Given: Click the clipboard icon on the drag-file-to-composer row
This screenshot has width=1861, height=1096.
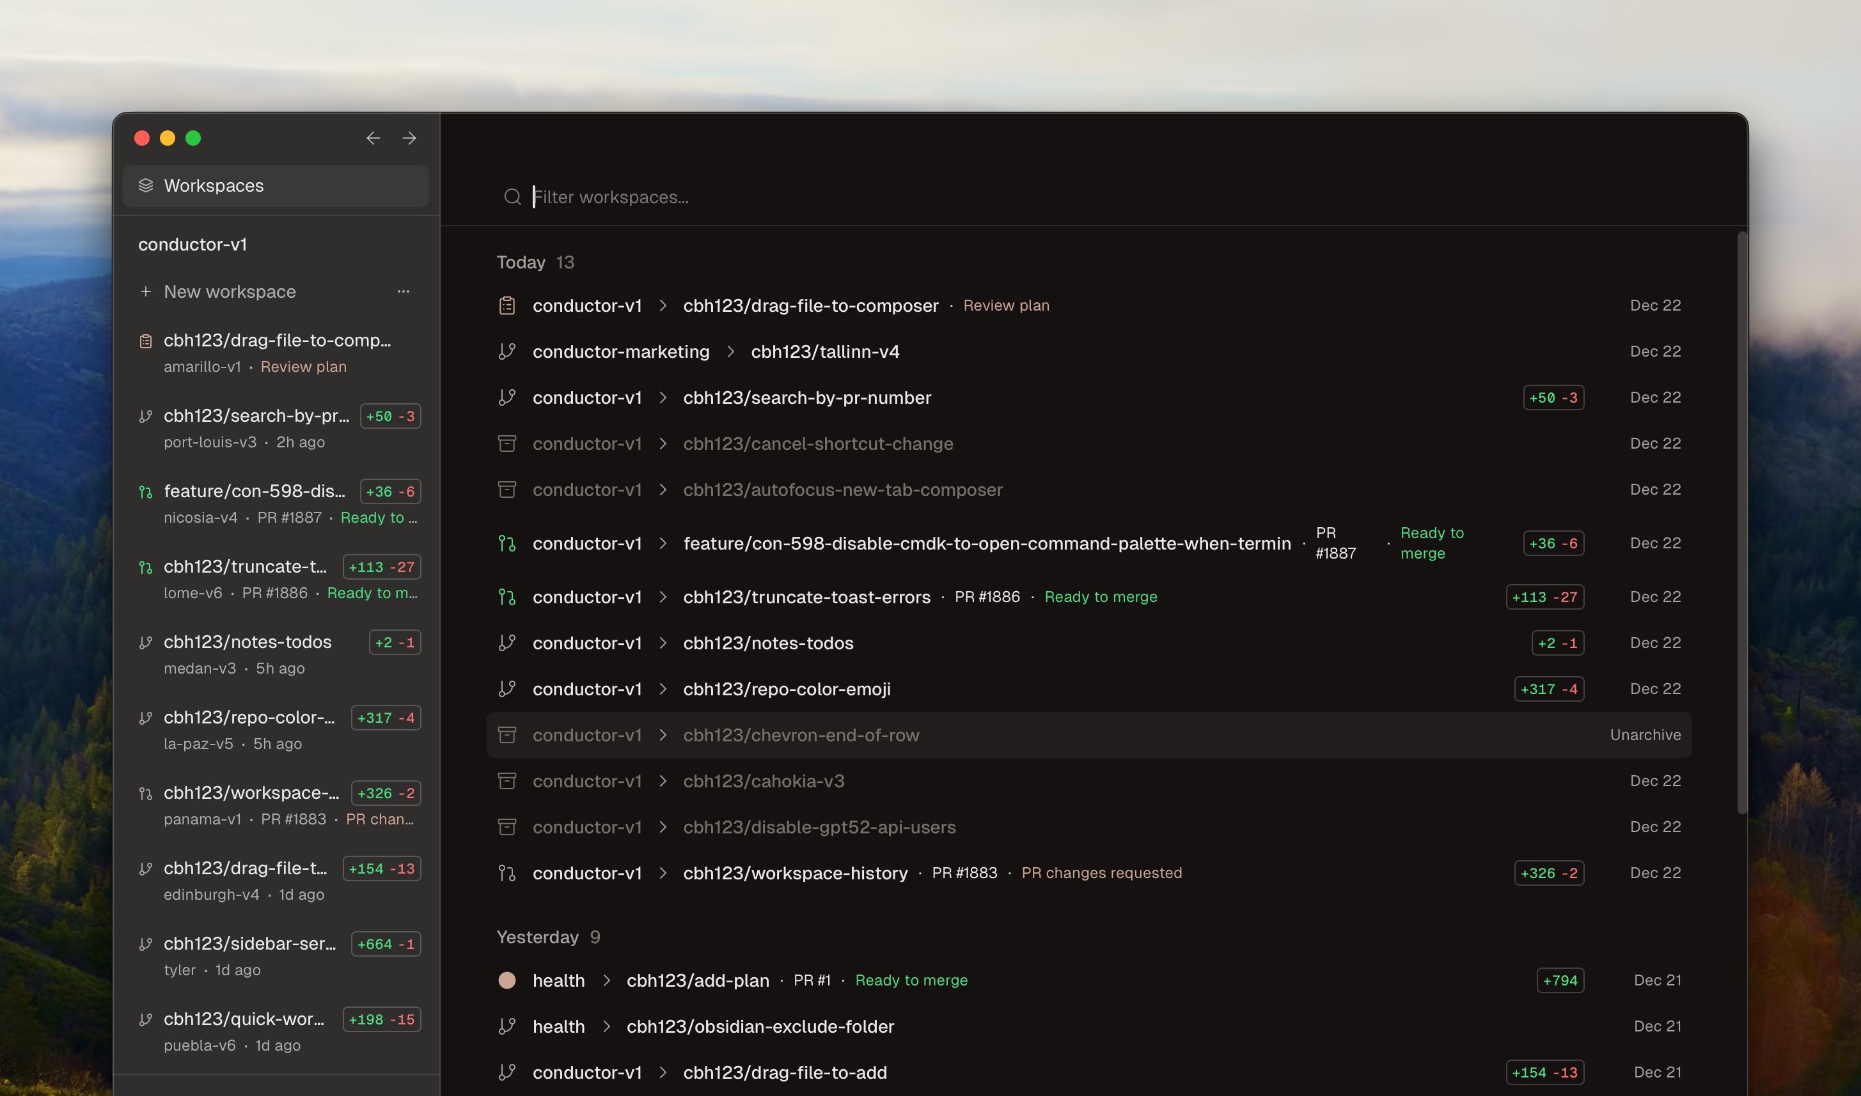Looking at the screenshot, I should tap(507, 305).
